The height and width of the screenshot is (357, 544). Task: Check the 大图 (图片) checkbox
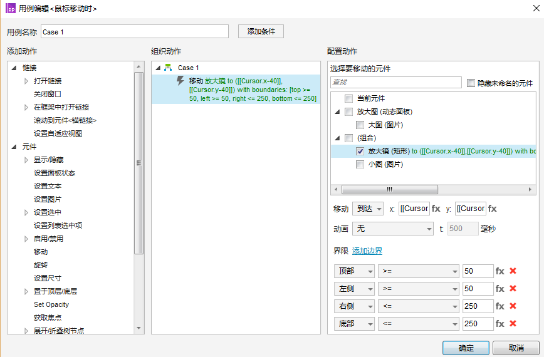(x=360, y=125)
